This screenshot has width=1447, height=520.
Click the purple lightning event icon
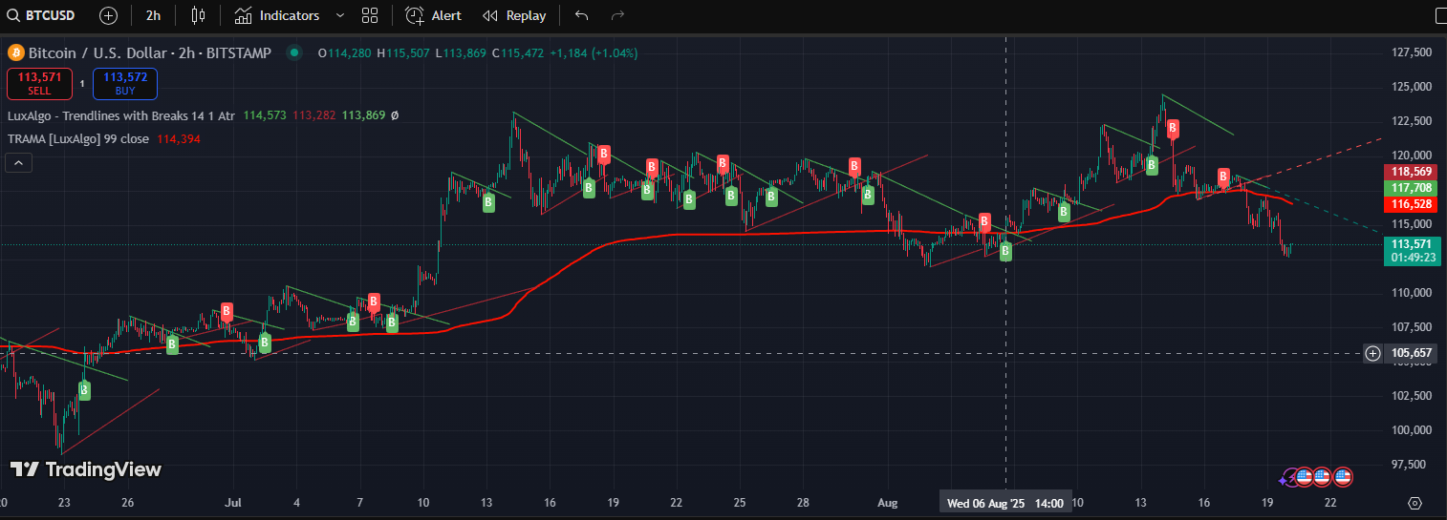pyautogui.click(x=1290, y=476)
